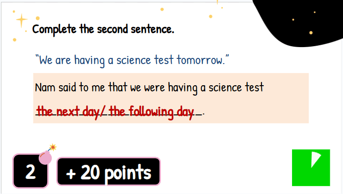Click the red answer 'the following day'

click(151, 112)
